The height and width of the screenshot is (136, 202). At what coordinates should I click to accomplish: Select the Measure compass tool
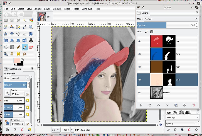pos(6,34)
